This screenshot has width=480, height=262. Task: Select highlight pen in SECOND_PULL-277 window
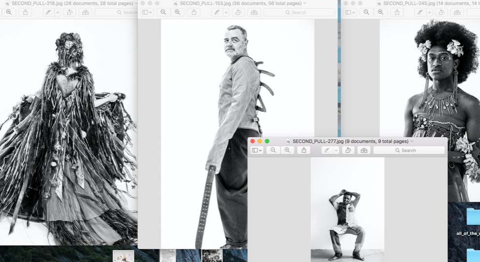(327, 151)
